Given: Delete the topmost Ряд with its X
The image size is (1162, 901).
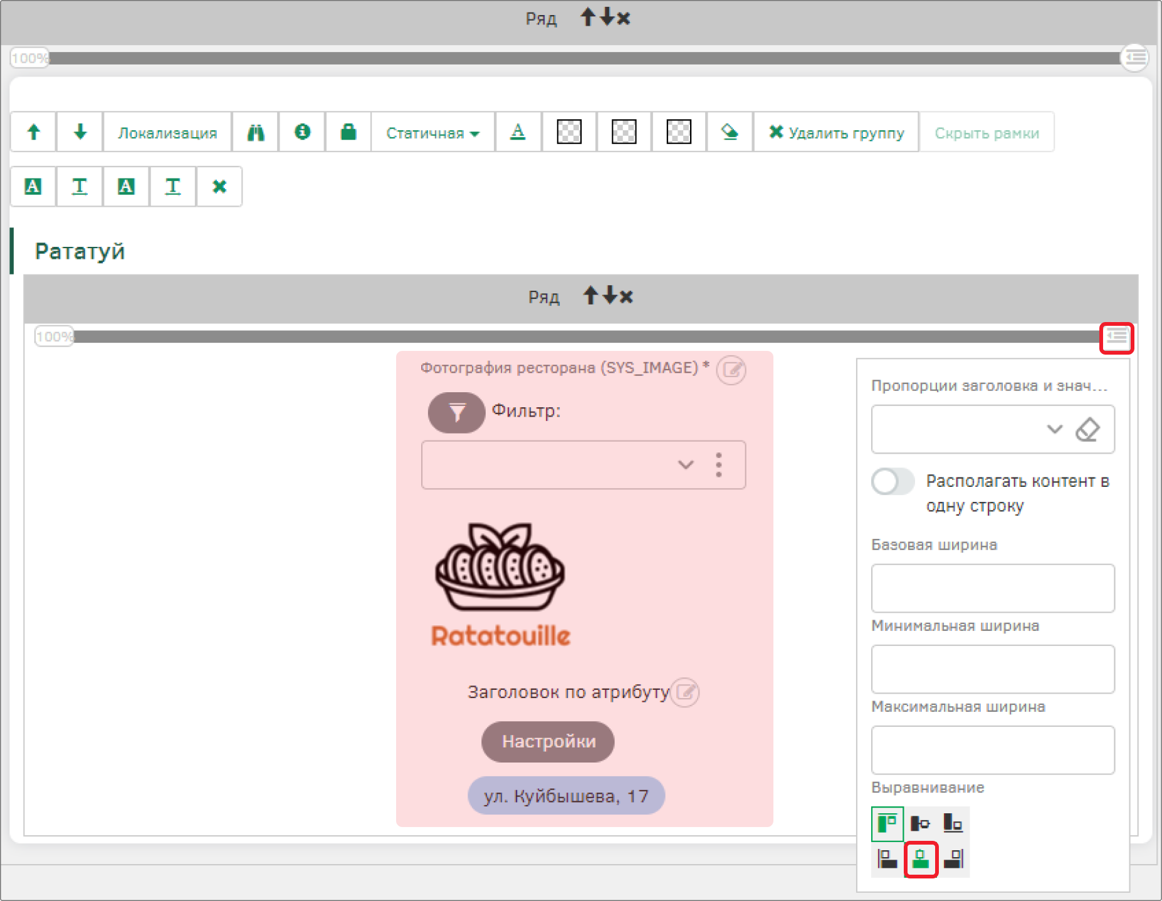Looking at the screenshot, I should pos(623,18).
